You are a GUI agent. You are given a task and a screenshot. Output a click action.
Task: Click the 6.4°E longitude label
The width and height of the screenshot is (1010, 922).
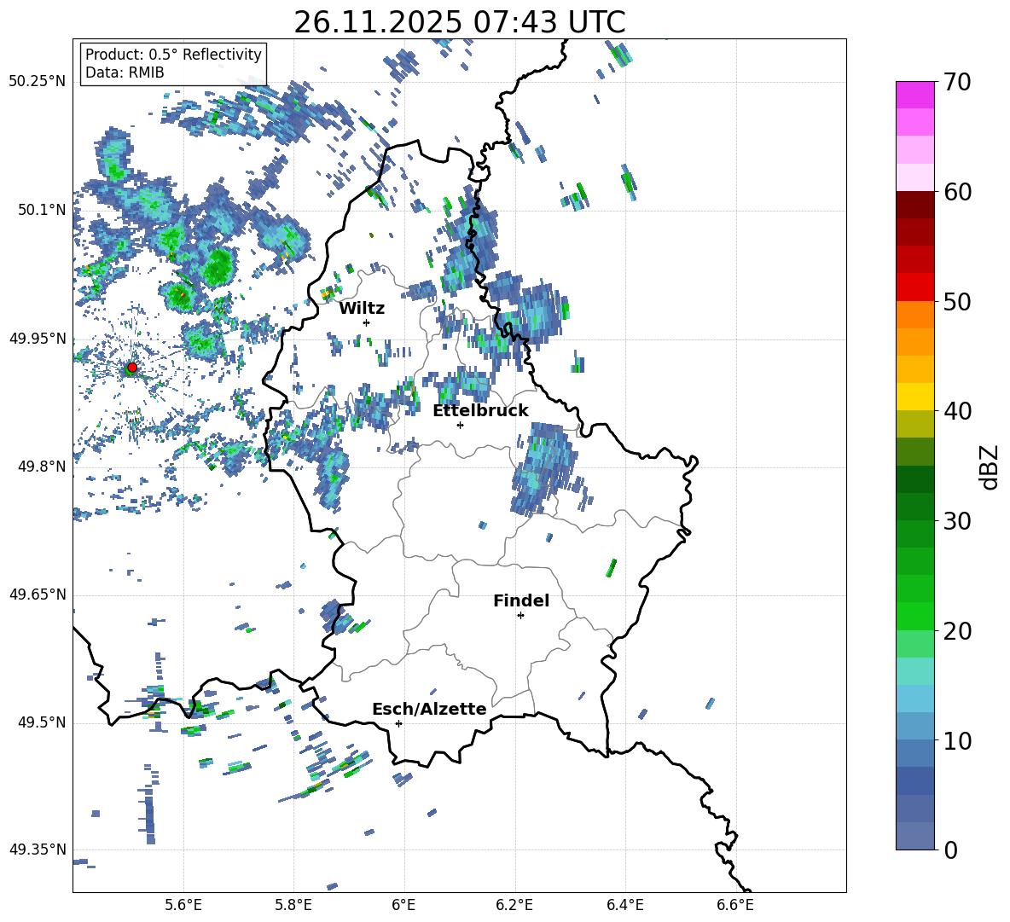click(x=624, y=905)
